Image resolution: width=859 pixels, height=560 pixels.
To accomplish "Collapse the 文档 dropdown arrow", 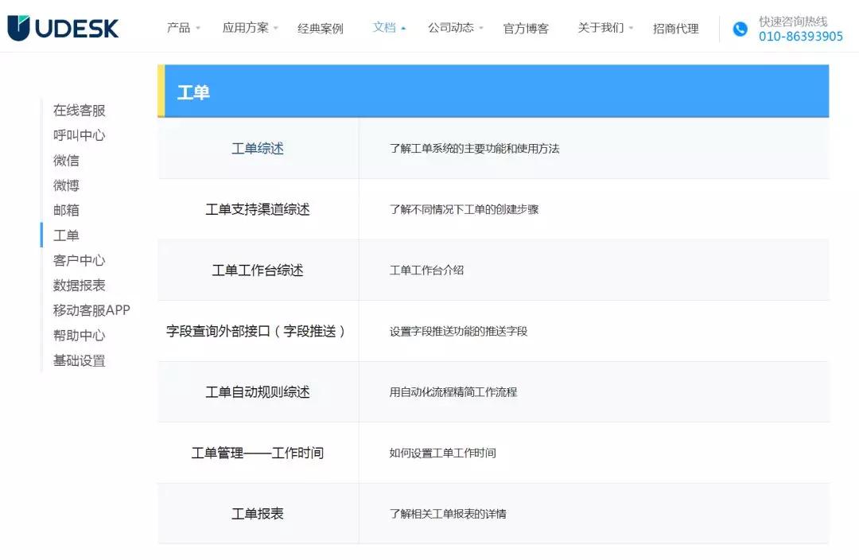I will tap(404, 28).
